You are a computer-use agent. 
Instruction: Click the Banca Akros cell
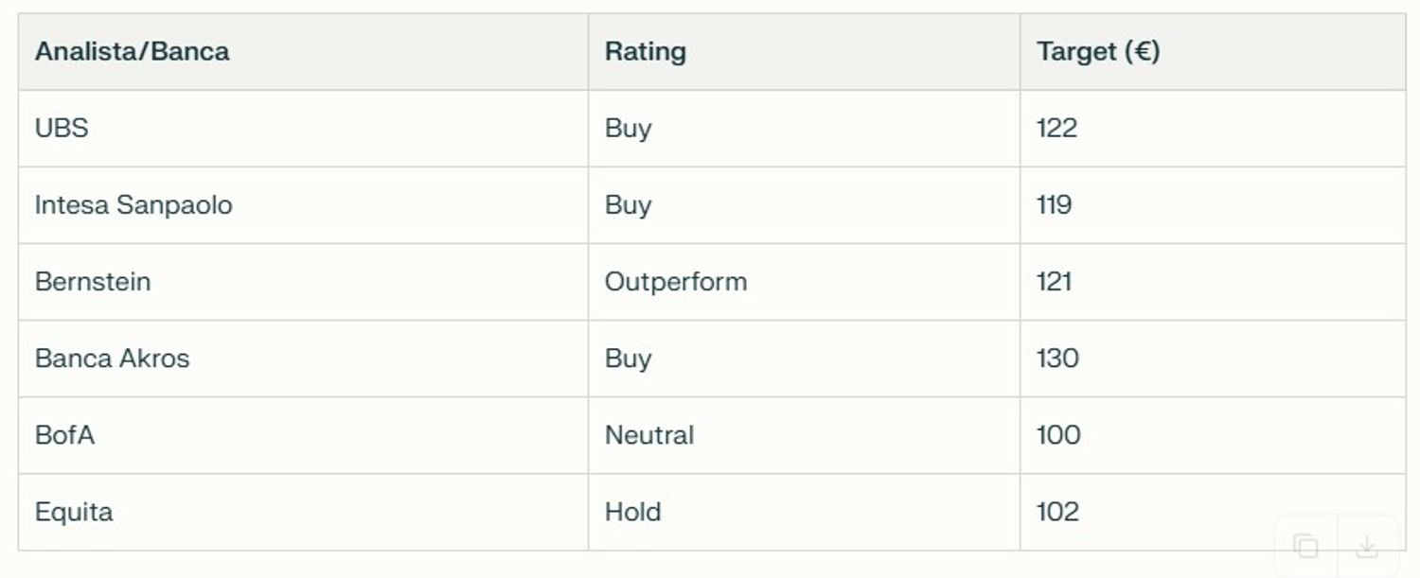[x=303, y=359]
